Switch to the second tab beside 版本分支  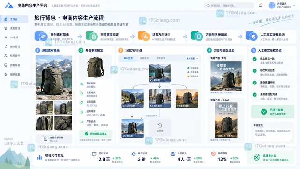[144, 58]
